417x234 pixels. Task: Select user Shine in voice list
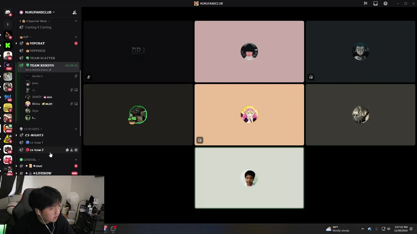pyautogui.click(x=51, y=104)
